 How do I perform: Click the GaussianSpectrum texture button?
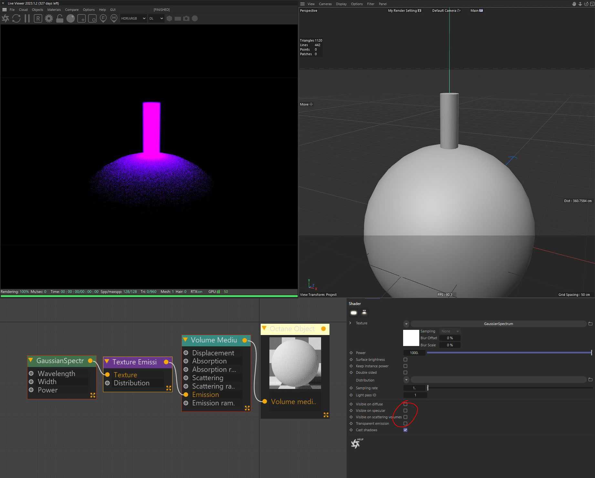(x=498, y=324)
